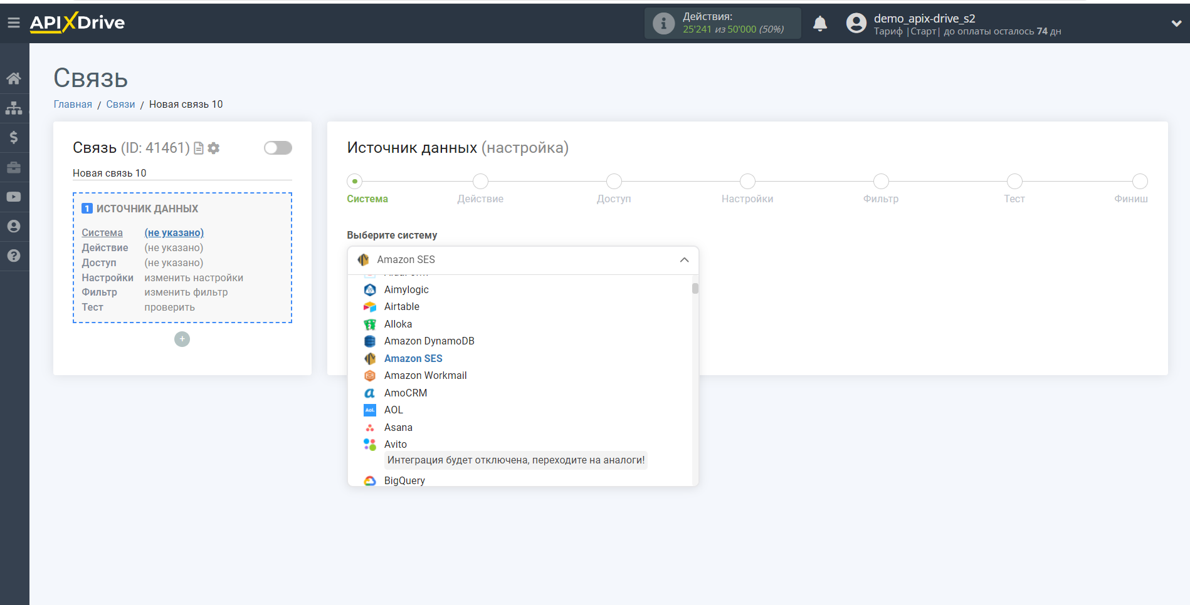1190x605 pixels.
Task: Click the AOL icon in list
Action: tap(370, 410)
